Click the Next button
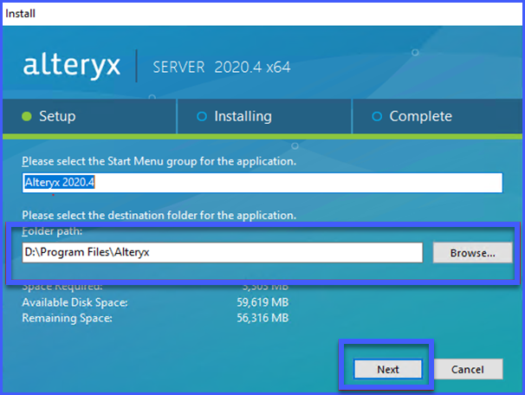The image size is (525, 395). (x=388, y=369)
